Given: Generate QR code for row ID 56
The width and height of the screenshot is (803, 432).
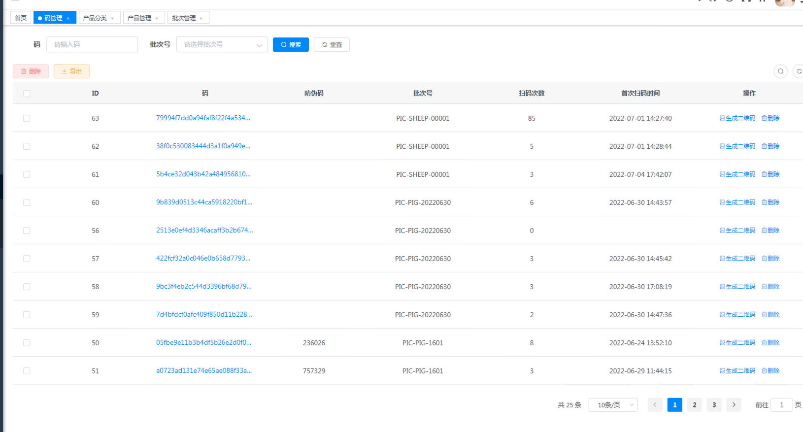Looking at the screenshot, I should 737,231.
